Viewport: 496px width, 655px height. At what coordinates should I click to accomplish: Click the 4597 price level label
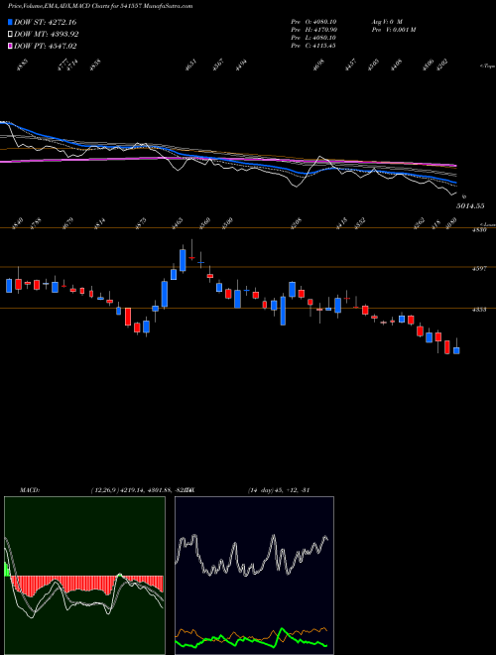click(479, 269)
